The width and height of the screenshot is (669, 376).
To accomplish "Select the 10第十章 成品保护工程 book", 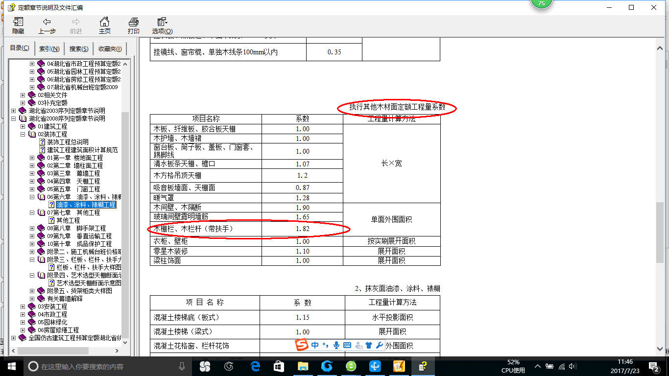I will (79, 244).
